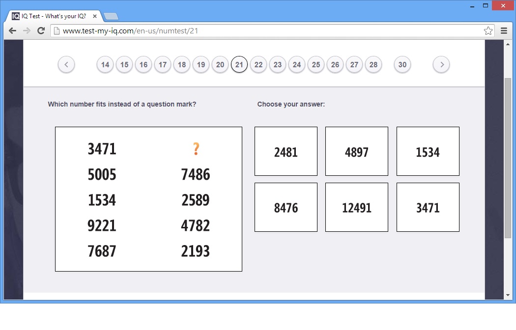Pick answer 1534 from the choices
This screenshot has width=516, height=330.
(428, 151)
